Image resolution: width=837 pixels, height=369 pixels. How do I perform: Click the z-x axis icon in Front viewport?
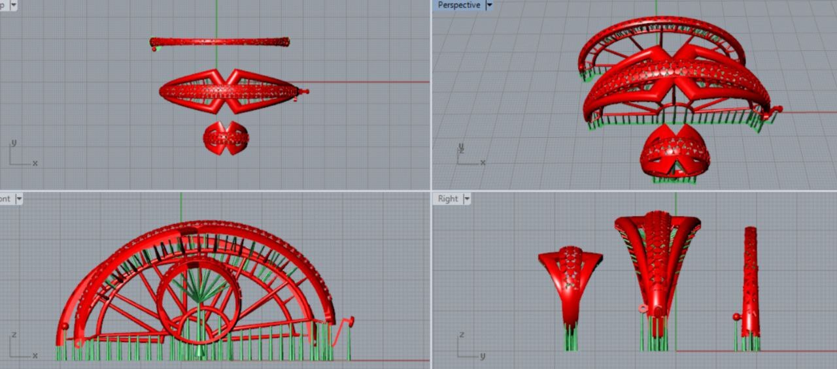[21, 347]
